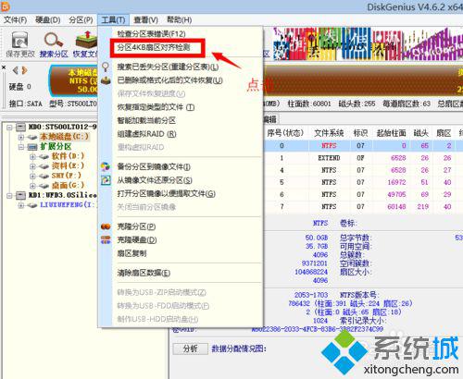The image size is (463, 379).
Task: Collapse the 扩展分区 tree node
Action: [21, 147]
